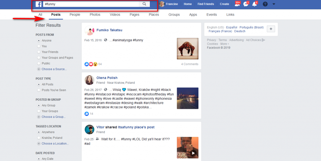
Task: Switch to the Links tab
Action: click(230, 15)
